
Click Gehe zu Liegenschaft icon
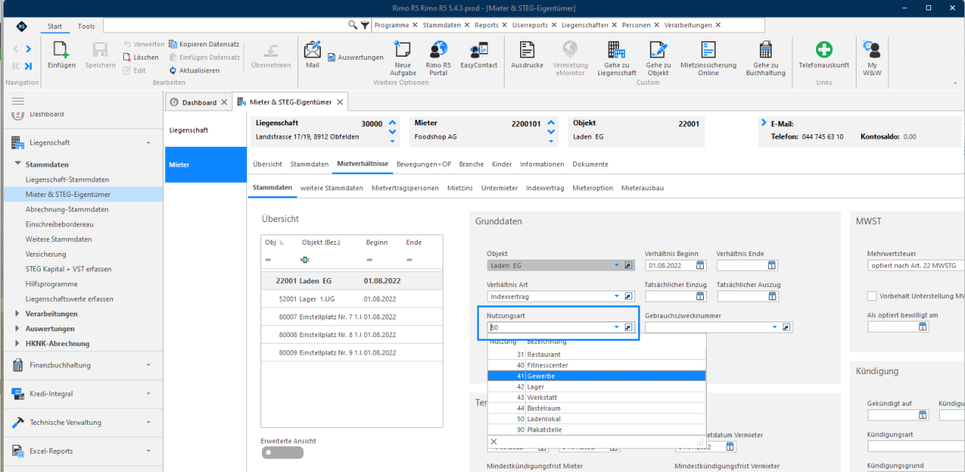pyautogui.click(x=617, y=58)
